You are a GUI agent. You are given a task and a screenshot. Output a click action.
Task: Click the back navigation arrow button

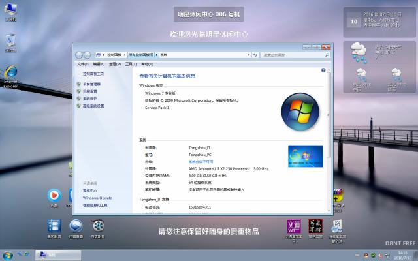click(80, 55)
